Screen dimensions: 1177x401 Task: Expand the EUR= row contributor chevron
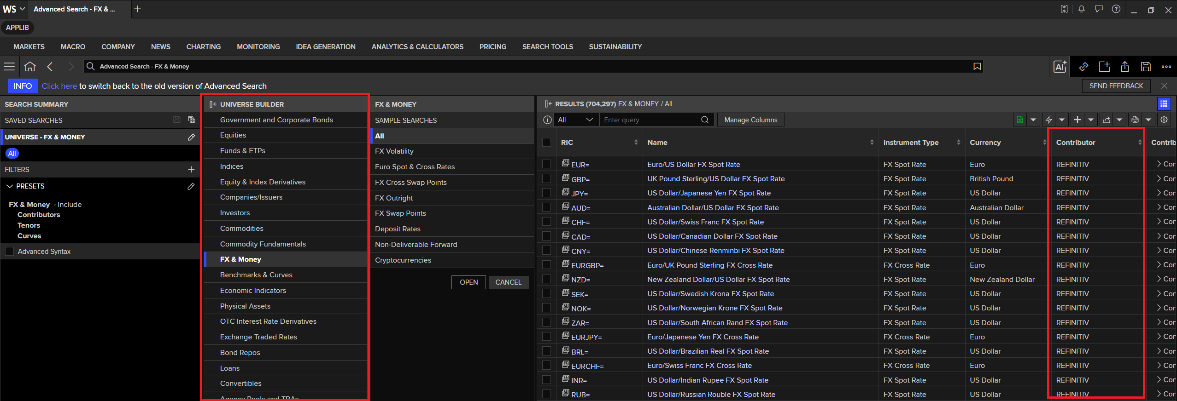(1159, 164)
